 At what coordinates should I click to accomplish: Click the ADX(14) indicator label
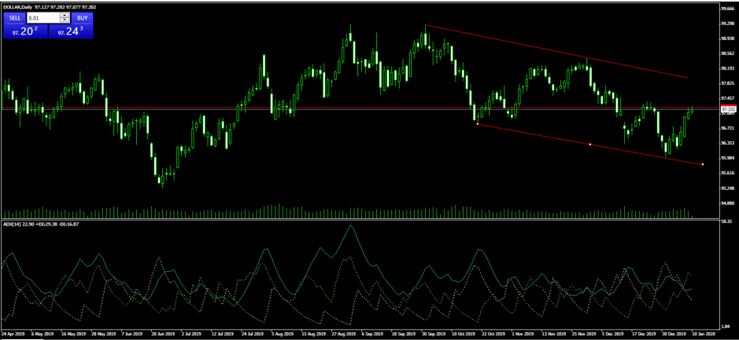15,224
